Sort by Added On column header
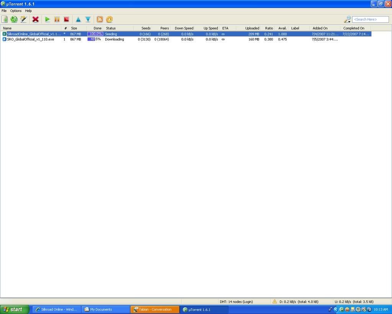Viewport: 392px width, 314px height. 325,28
